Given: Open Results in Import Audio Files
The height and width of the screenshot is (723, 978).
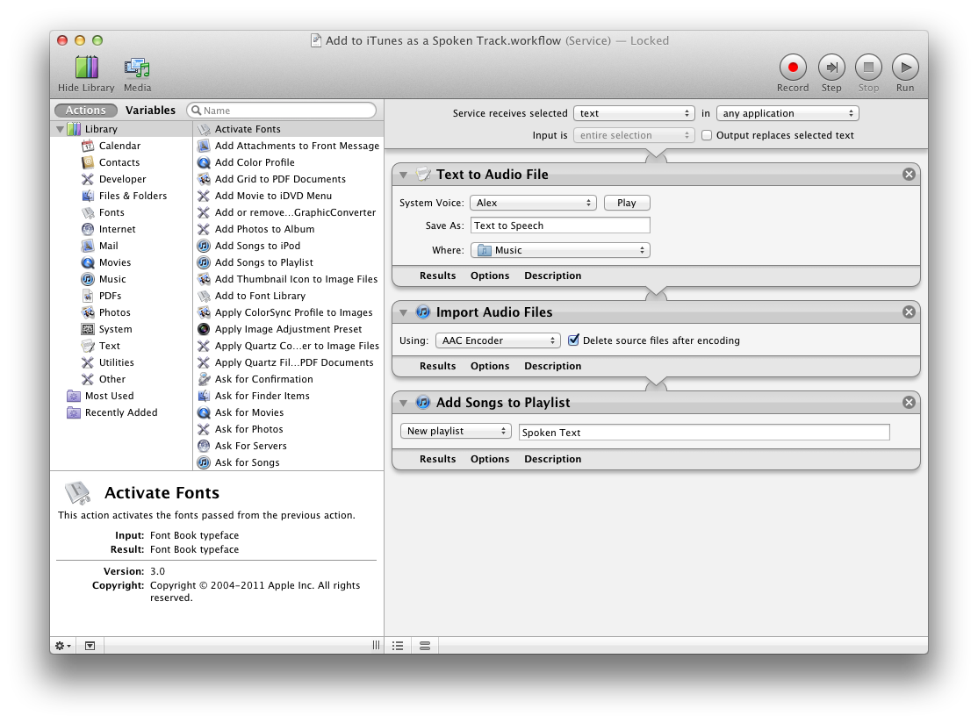Looking at the screenshot, I should pyautogui.click(x=438, y=366).
